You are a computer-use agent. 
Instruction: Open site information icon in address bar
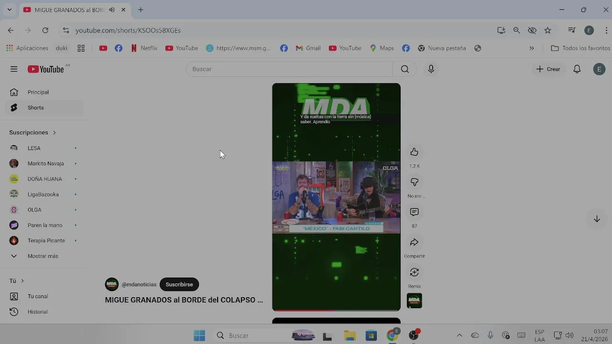[x=66, y=30]
